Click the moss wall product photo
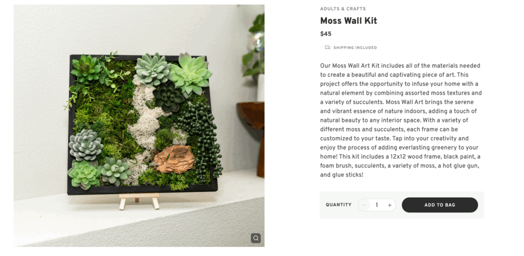 pyautogui.click(x=139, y=126)
